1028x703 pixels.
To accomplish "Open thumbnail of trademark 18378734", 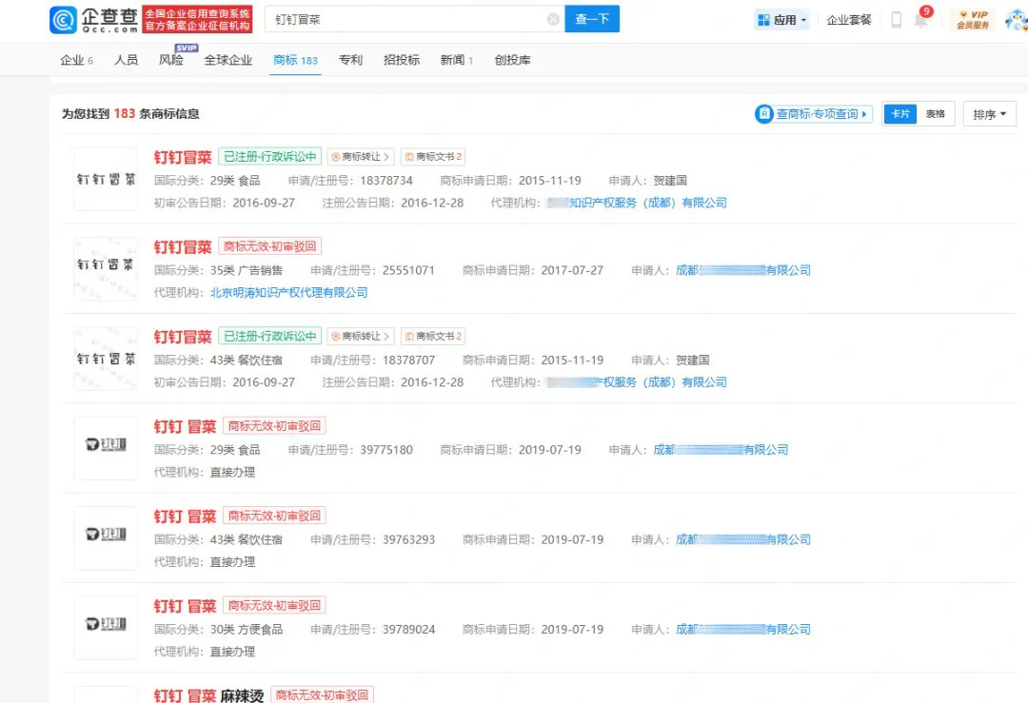I will click(x=106, y=179).
